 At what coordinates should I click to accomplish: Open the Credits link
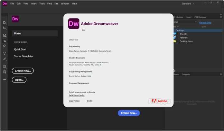pos(90,101)
